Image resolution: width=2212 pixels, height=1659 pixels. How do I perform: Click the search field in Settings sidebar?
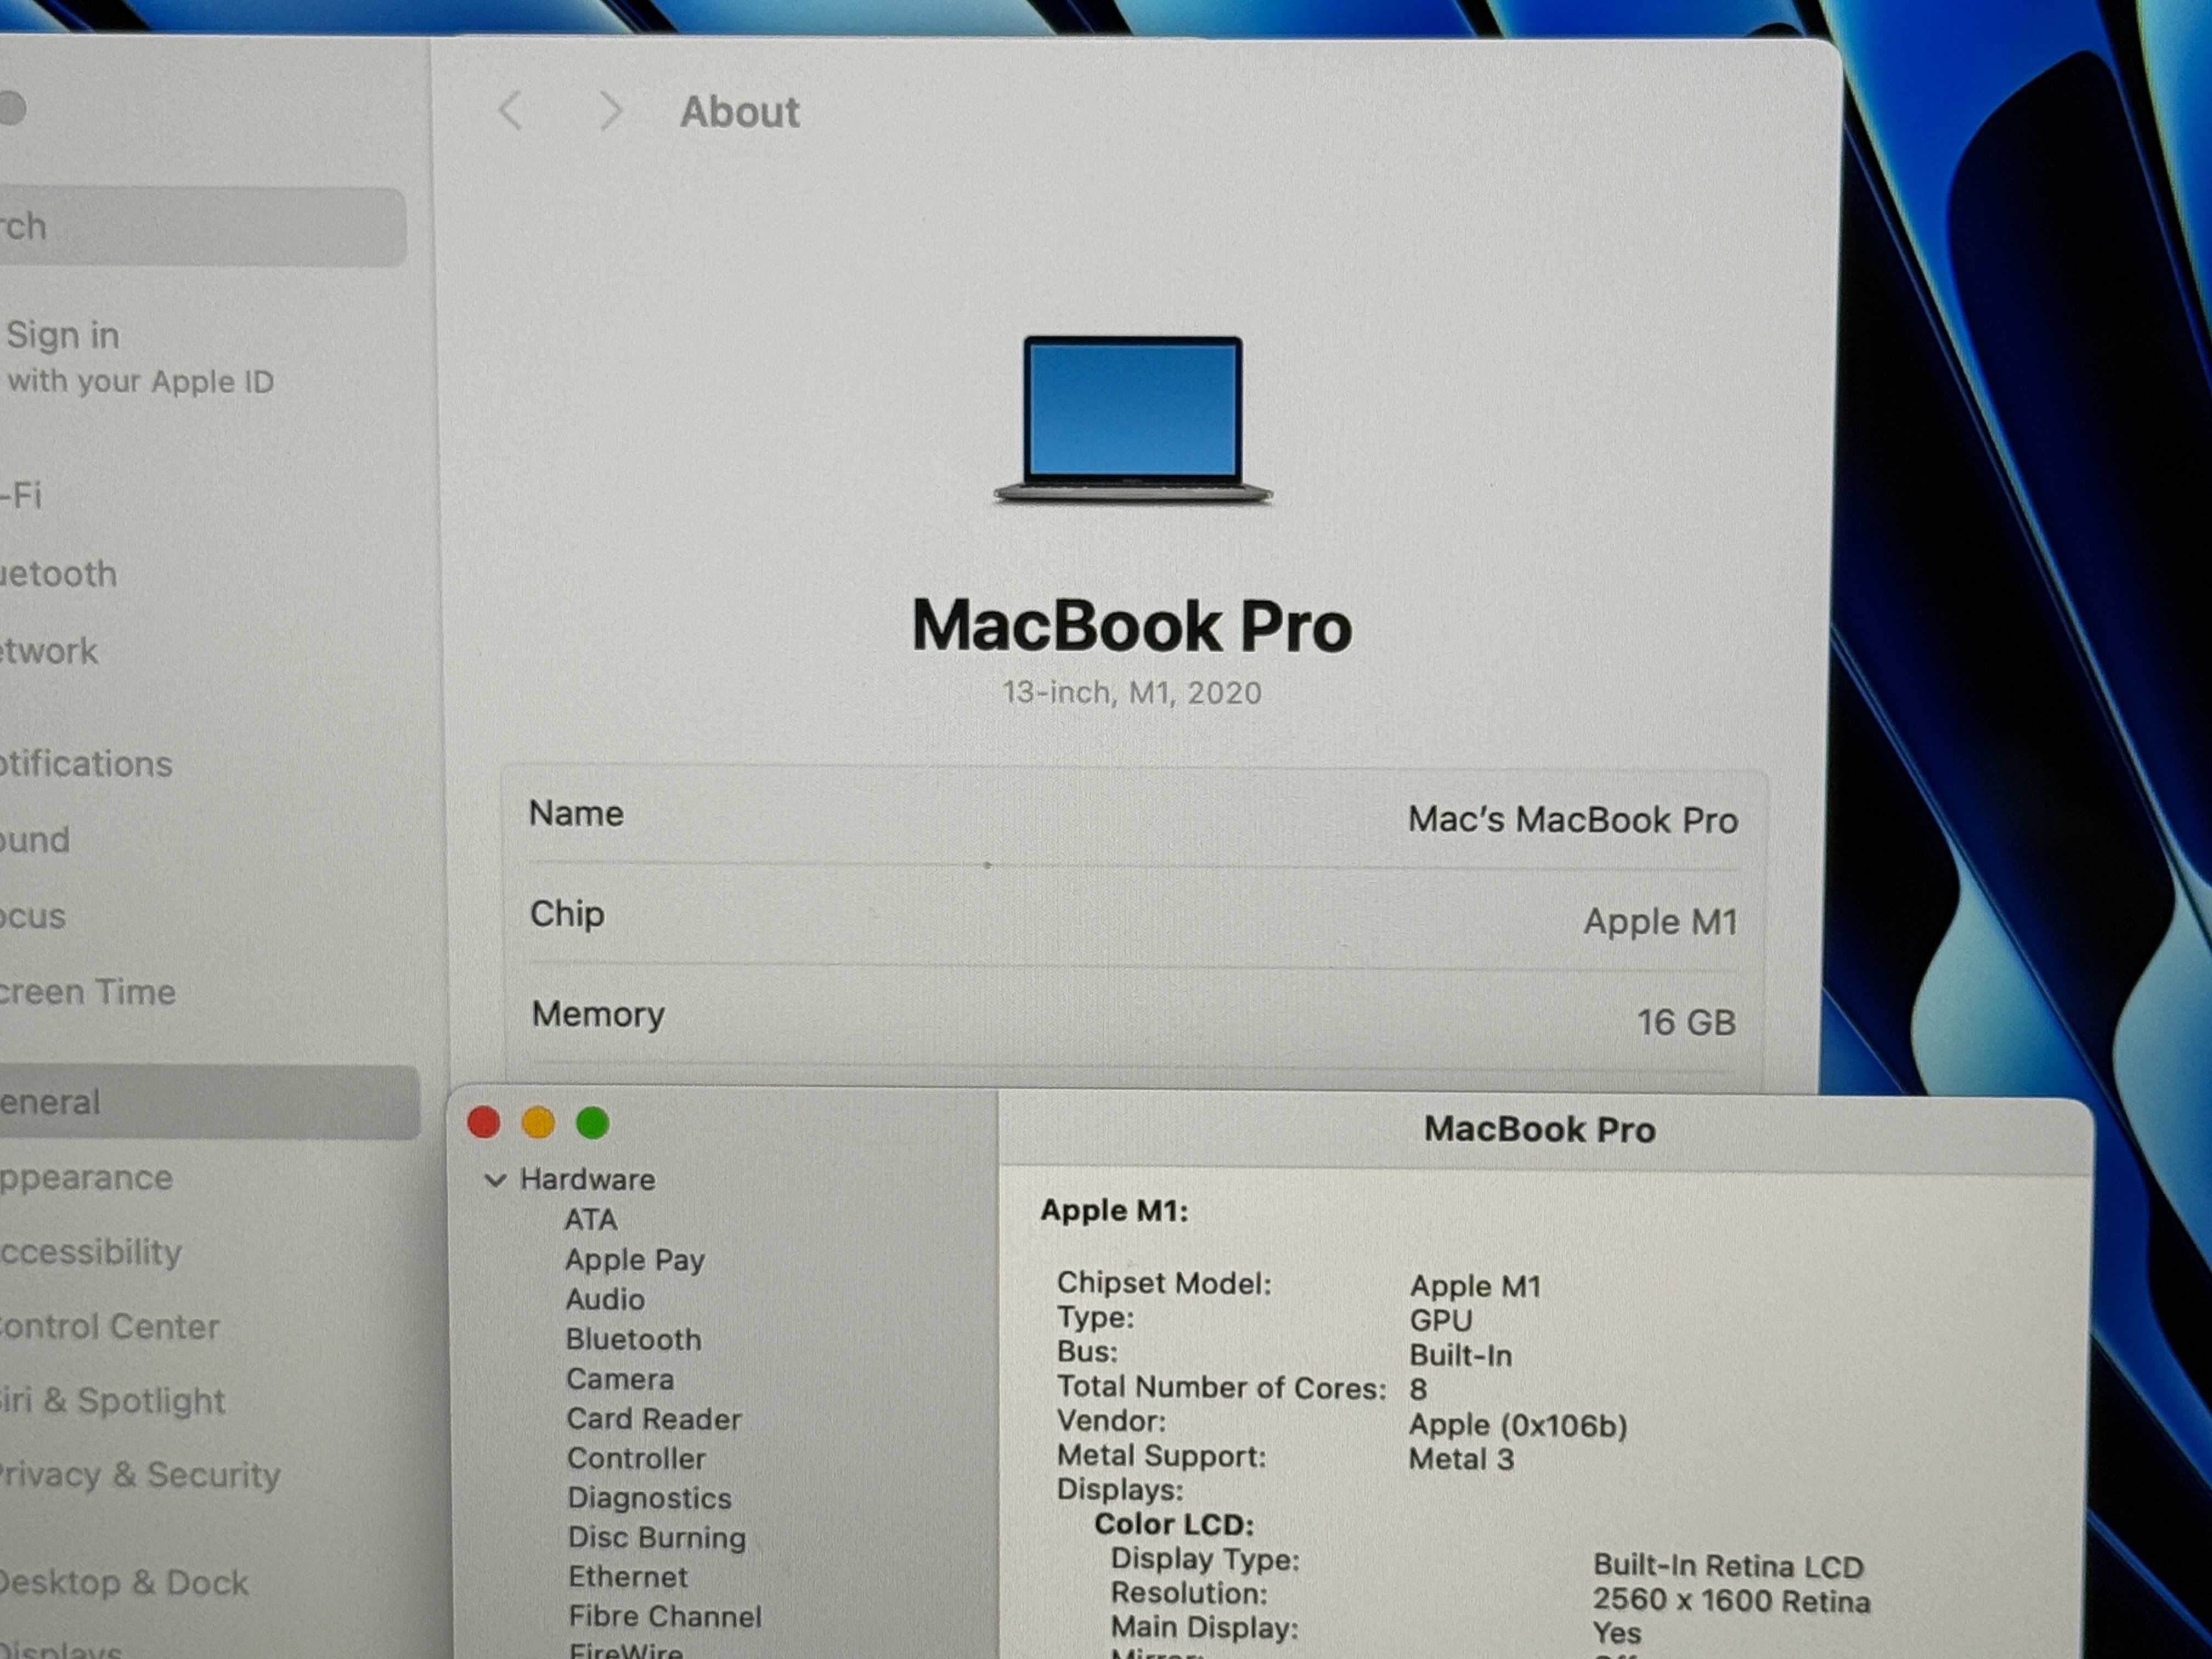point(203,226)
